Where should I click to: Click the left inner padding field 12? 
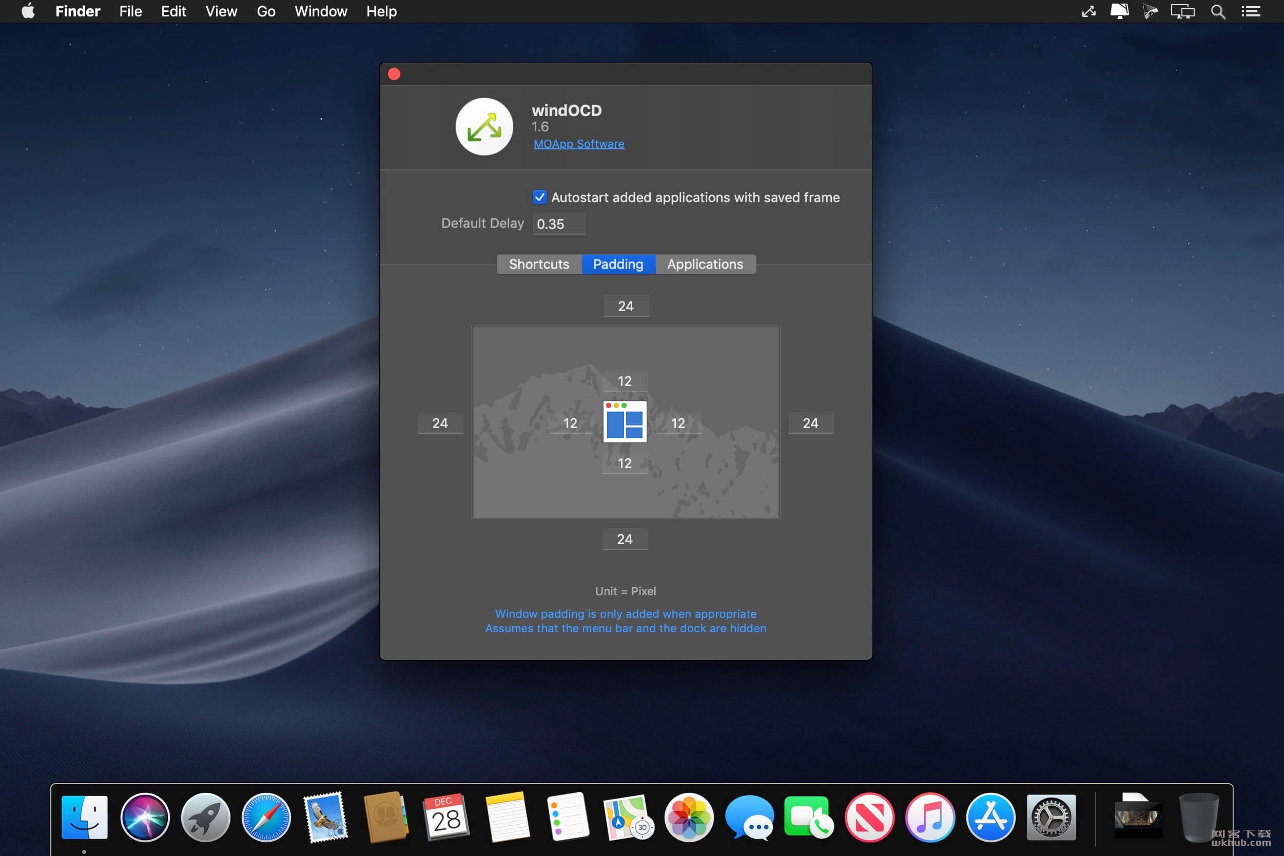pos(570,423)
